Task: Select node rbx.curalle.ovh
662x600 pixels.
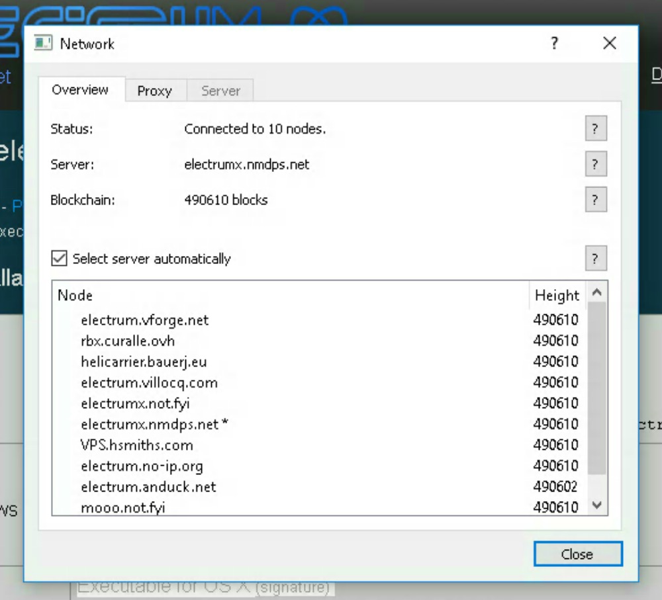Action: click(128, 341)
